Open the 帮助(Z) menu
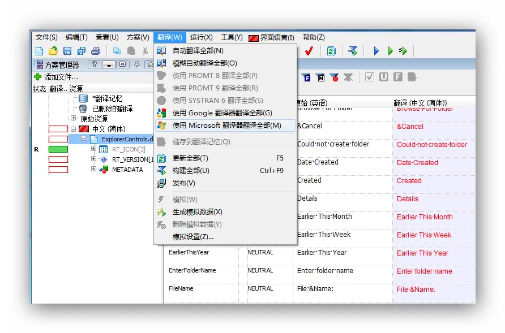Image resolution: width=505 pixels, height=333 pixels. pos(314,37)
